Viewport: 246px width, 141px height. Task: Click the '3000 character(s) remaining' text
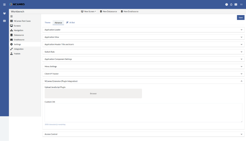55,124
